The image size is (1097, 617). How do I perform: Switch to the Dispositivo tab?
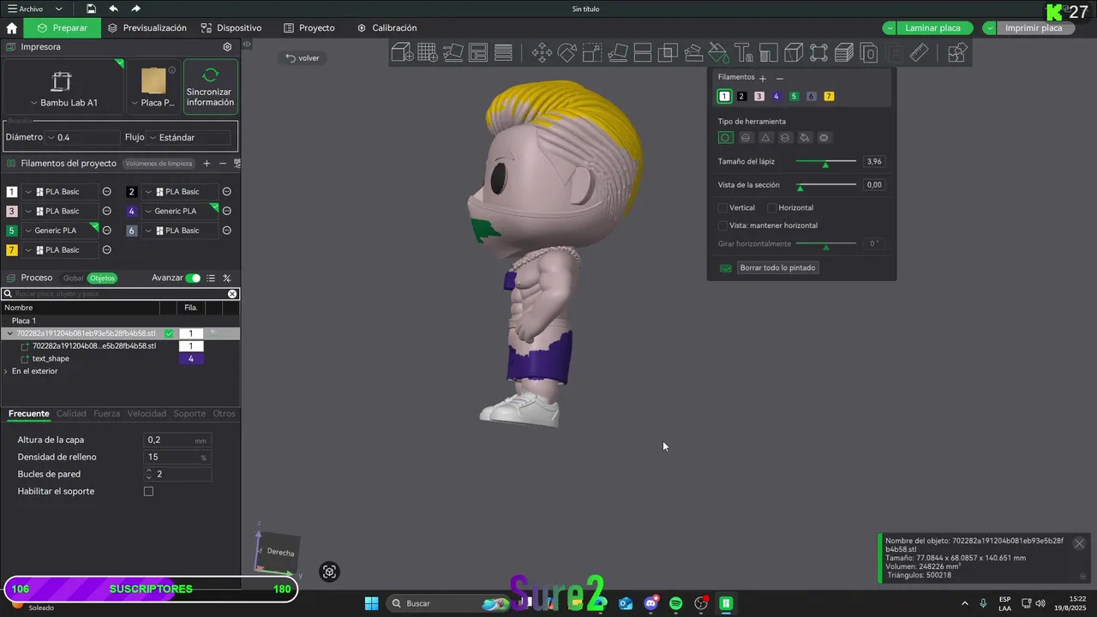pyautogui.click(x=231, y=27)
